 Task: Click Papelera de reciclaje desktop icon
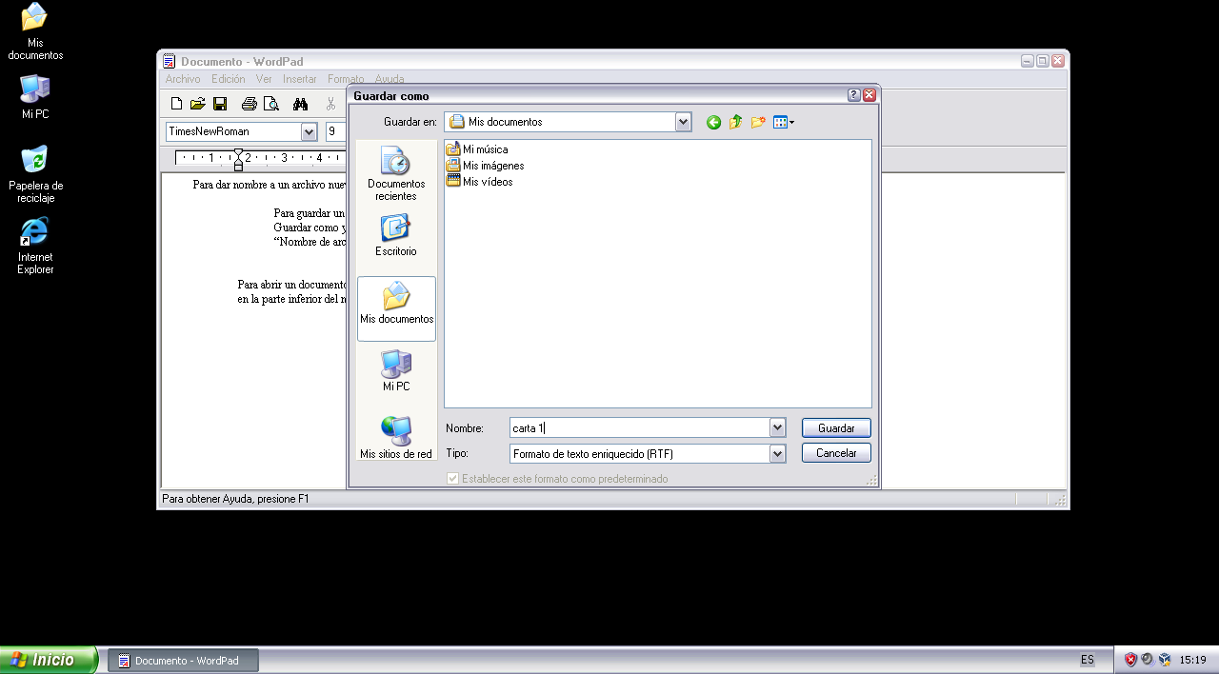35,174
